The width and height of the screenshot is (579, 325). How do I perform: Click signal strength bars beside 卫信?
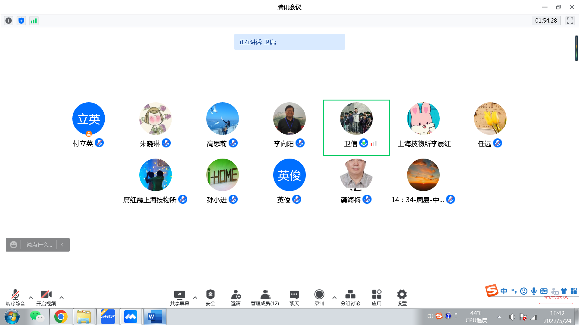pos(374,144)
